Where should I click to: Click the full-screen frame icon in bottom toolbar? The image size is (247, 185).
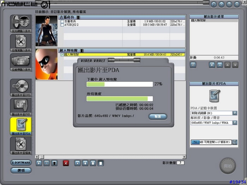coord(46,163)
